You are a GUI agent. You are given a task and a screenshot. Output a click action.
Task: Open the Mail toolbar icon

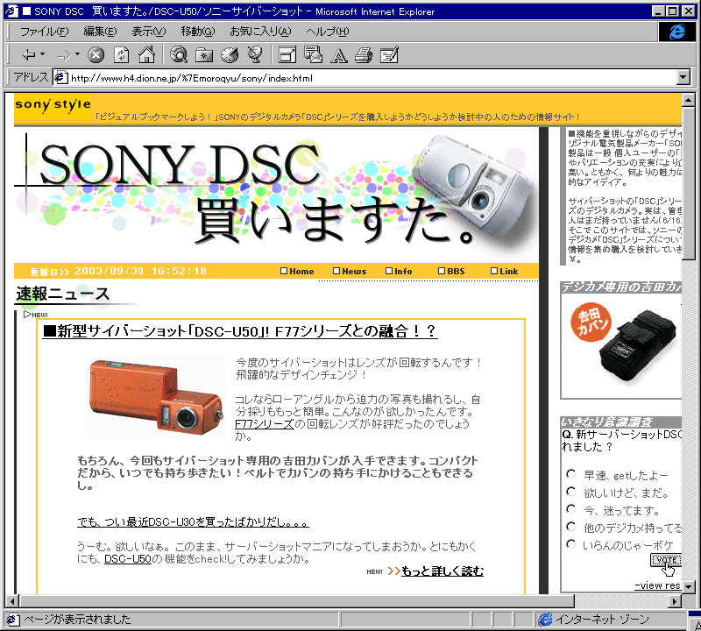(313, 55)
